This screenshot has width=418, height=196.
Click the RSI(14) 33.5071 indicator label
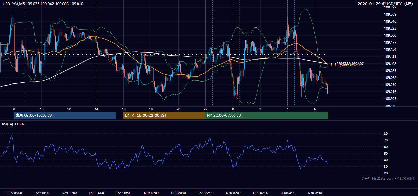point(14,124)
